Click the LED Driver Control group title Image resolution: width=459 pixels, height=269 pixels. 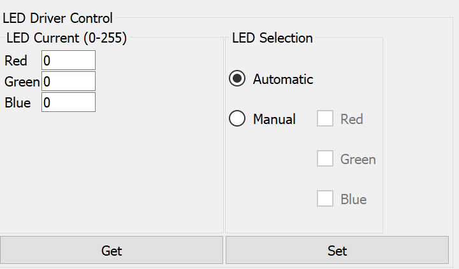(57, 18)
